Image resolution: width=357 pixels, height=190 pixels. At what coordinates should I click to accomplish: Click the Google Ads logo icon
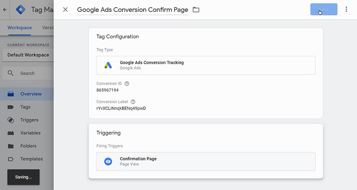108,65
